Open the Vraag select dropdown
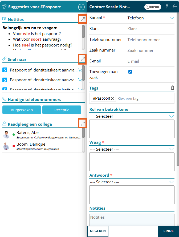 point(132,149)
